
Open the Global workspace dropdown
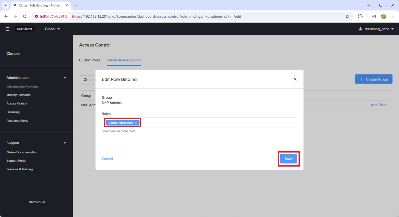[x=52, y=29]
